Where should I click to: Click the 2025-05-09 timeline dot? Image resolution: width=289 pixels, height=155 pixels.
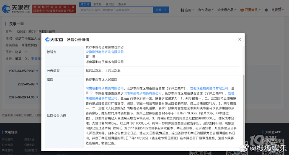point(37,84)
